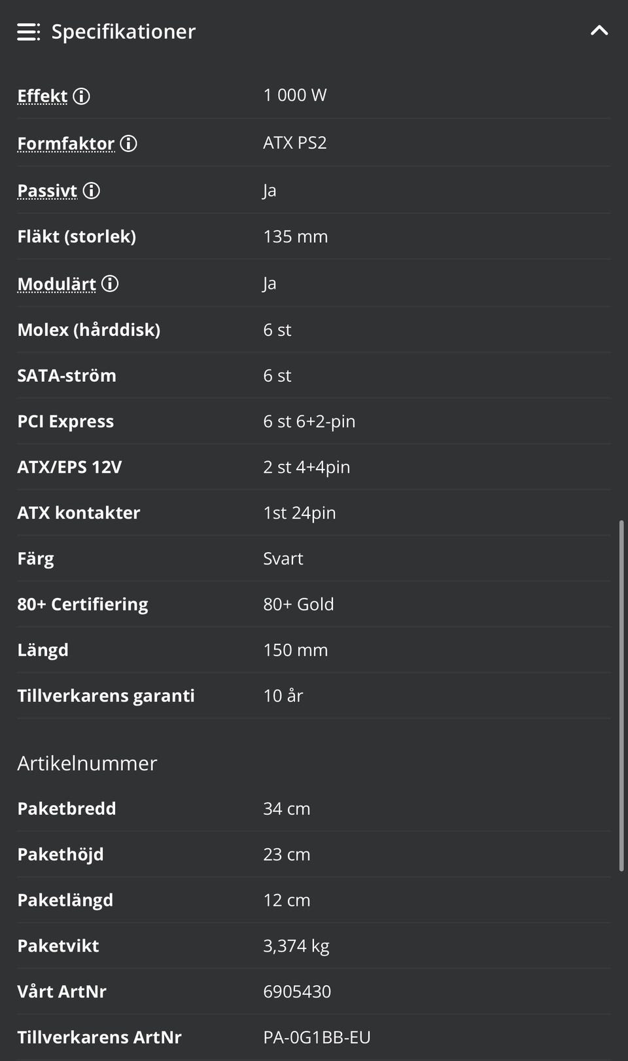
Task: Click the list icon beside Specifikationer
Action: pyautogui.click(x=28, y=31)
